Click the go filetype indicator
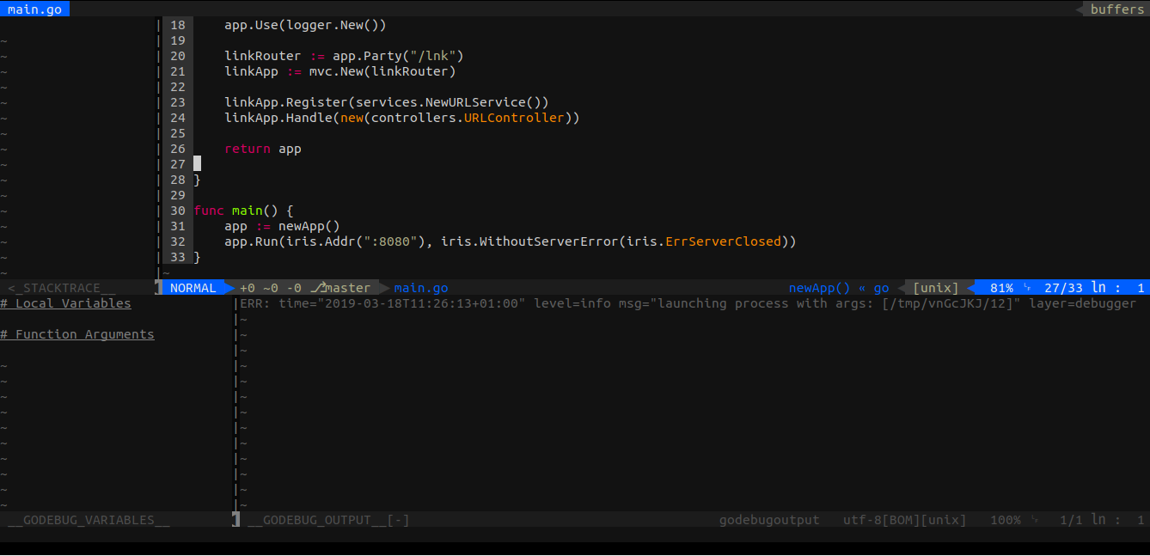Viewport: 1150px width, 556px height. (881, 288)
